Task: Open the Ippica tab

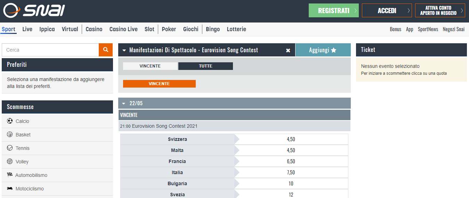Action: (47, 29)
